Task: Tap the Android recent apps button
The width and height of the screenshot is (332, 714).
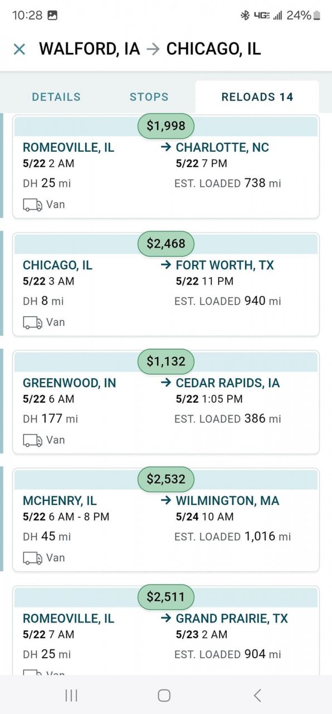Action: 71,695
